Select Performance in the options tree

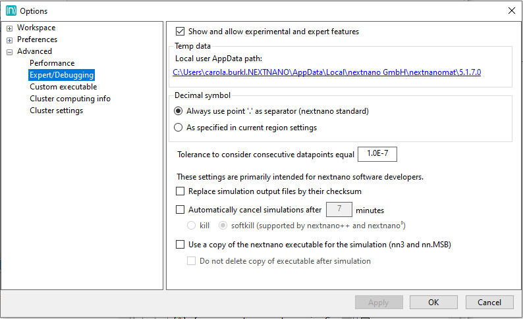(52, 63)
